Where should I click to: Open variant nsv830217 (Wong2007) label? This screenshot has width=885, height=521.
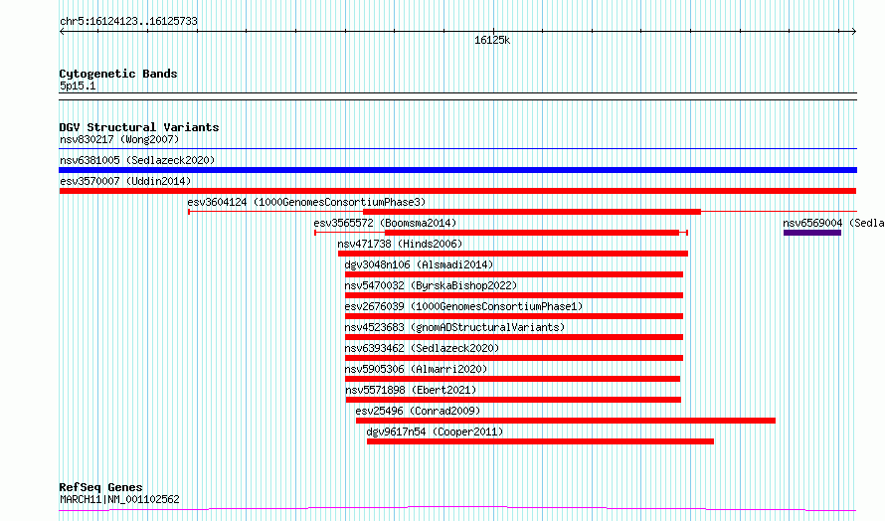pos(119,139)
